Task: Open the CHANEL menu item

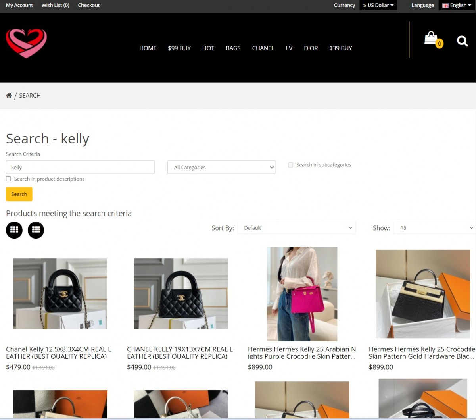Action: click(x=263, y=48)
